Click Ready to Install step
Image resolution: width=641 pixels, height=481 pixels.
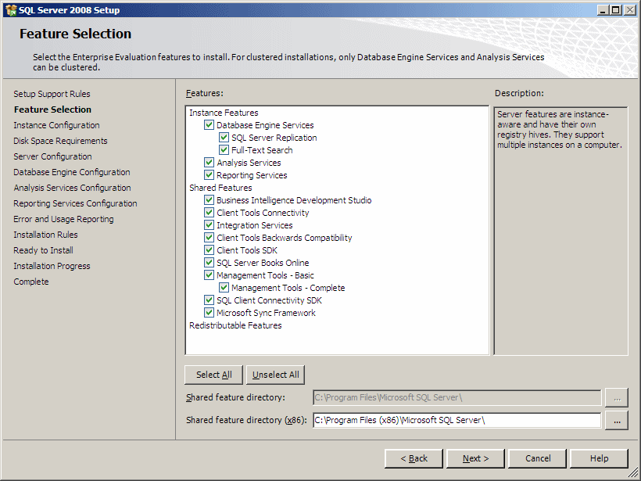(x=43, y=250)
